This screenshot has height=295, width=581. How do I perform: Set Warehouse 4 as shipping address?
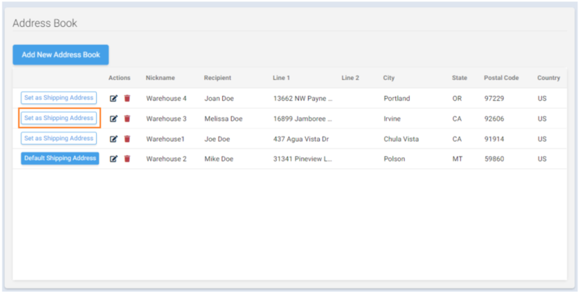[59, 98]
